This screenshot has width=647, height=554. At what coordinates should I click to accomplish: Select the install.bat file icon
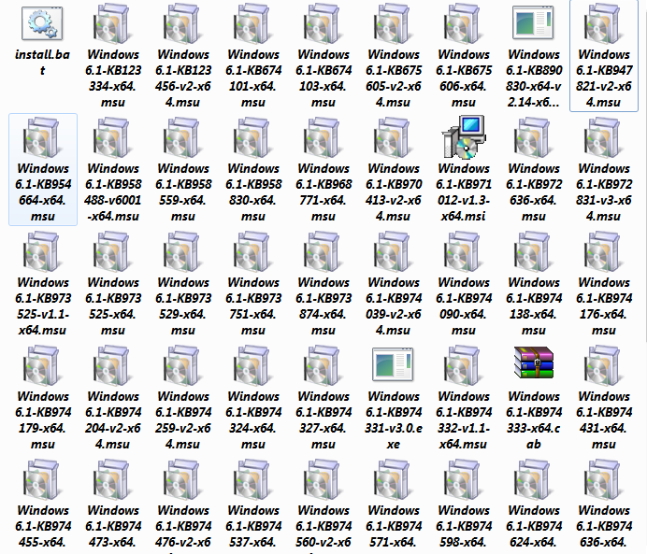[42, 23]
